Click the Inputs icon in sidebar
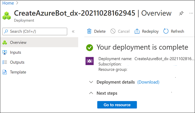This screenshot has height=113, width=195. point(4,52)
